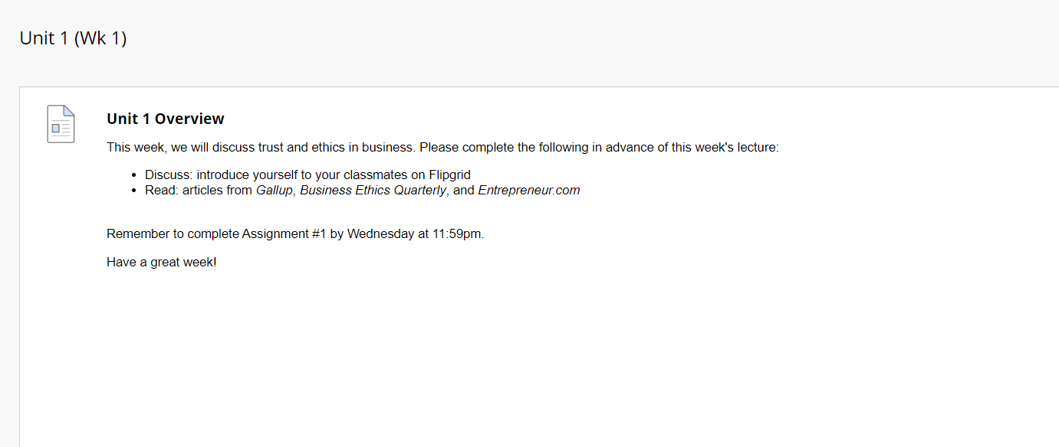Click the word Flipgrid in the Discuss bullet
This screenshot has height=447, width=1059.
[x=449, y=175]
